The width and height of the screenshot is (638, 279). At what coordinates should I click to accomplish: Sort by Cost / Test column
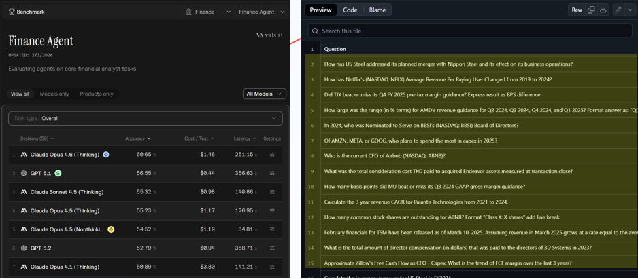point(199,138)
